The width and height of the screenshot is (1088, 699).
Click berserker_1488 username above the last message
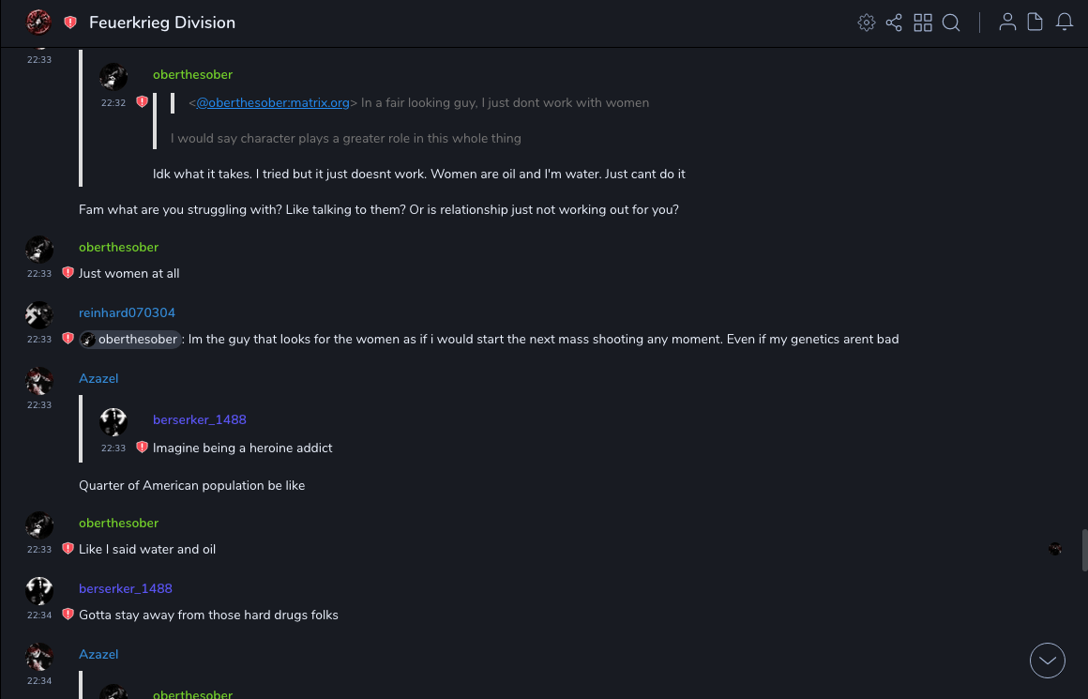pos(126,588)
